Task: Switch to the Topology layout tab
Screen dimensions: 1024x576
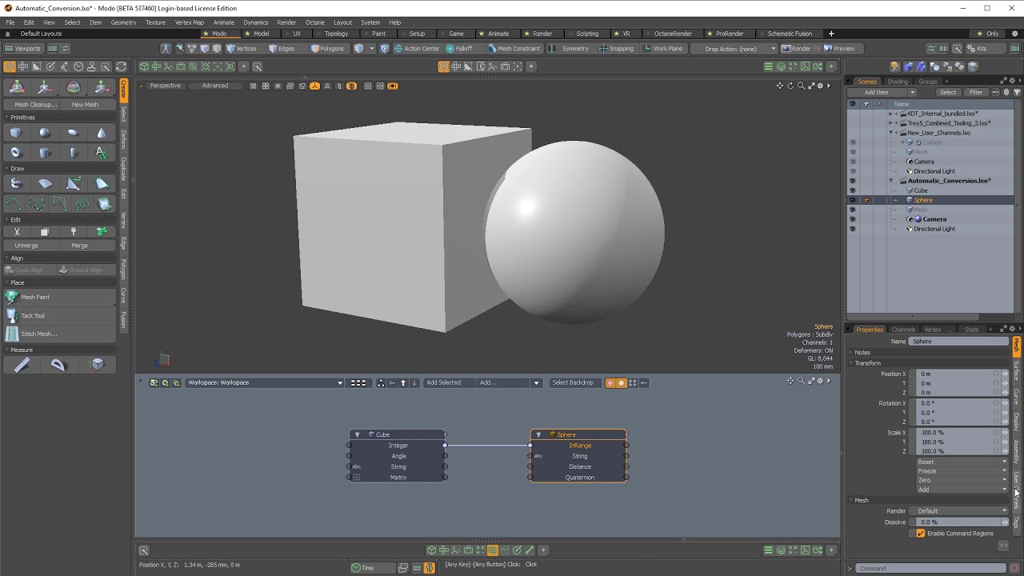Action: (x=336, y=34)
